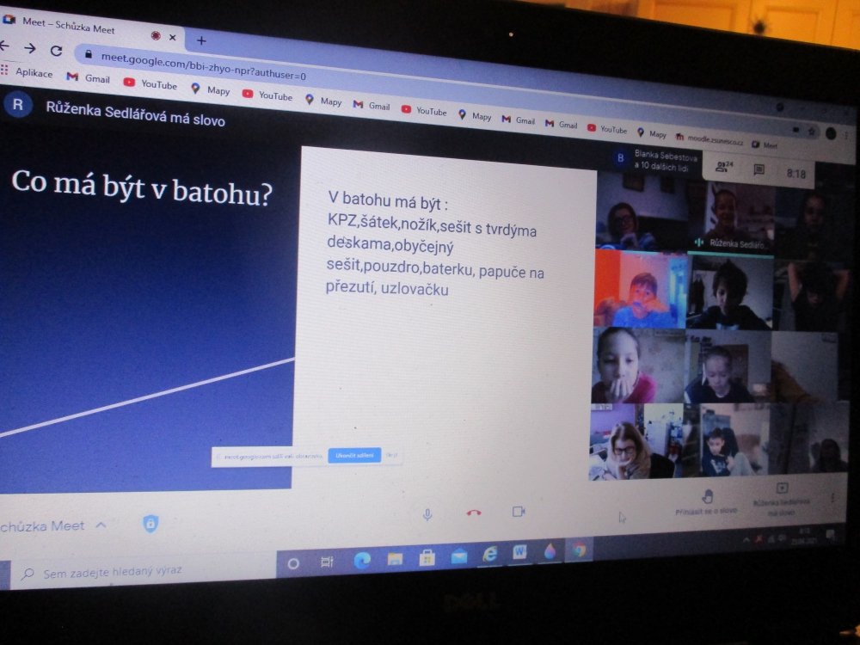Click the slide title Co má být v batohu?
Image resolution: width=860 pixels, height=645 pixels.
(142, 187)
